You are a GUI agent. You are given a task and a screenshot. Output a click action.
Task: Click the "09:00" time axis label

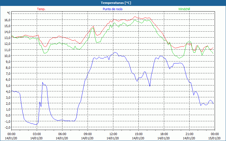coord(88,134)
